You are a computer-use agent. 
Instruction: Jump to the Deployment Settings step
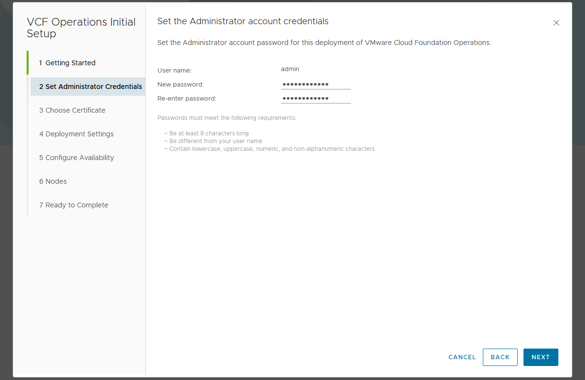[77, 134]
